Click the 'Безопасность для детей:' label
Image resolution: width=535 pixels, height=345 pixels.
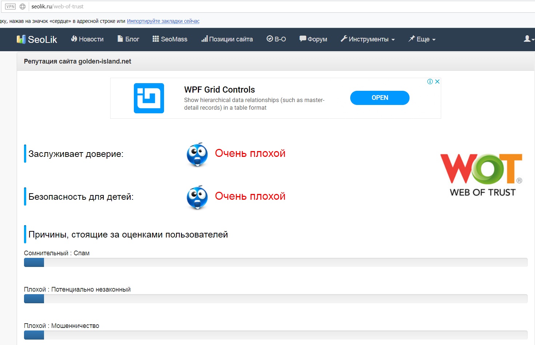pos(81,197)
